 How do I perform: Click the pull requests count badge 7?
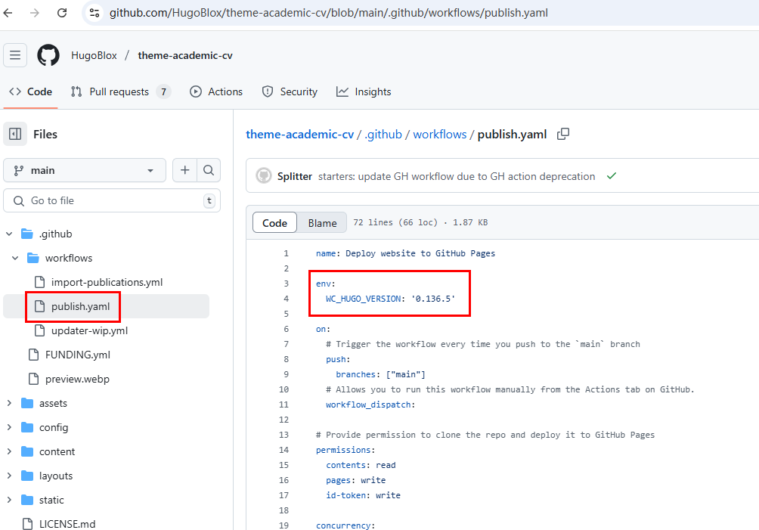coord(163,91)
